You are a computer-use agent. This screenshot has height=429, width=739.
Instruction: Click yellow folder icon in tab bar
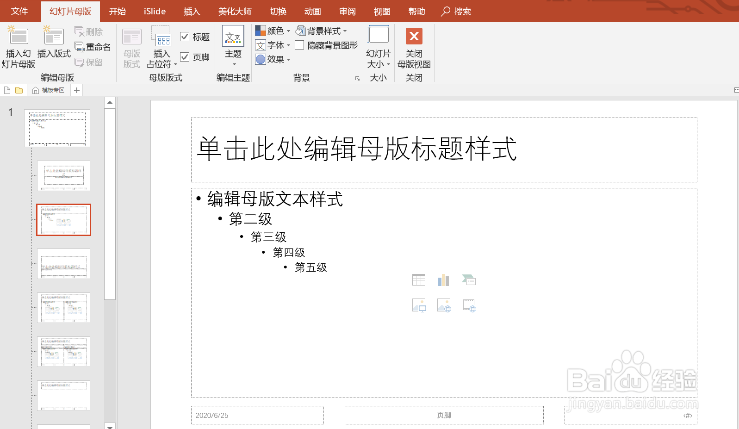19,90
